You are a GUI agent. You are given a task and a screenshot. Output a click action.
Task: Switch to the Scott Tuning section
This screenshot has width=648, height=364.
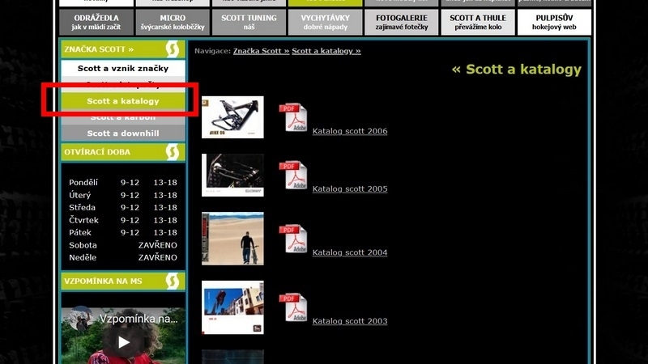coord(249,23)
